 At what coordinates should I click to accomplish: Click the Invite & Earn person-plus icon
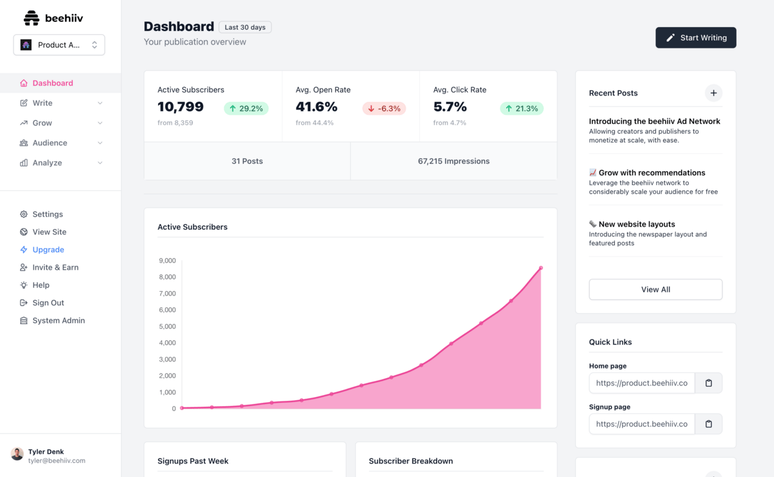click(24, 267)
